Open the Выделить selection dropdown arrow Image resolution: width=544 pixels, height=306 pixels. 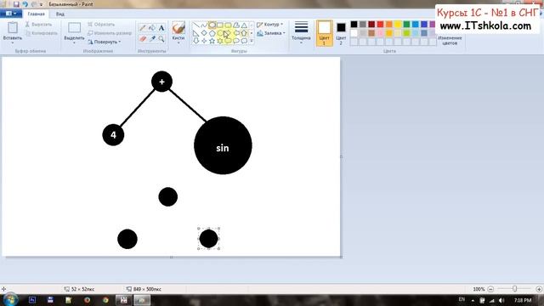pyautogui.click(x=74, y=42)
